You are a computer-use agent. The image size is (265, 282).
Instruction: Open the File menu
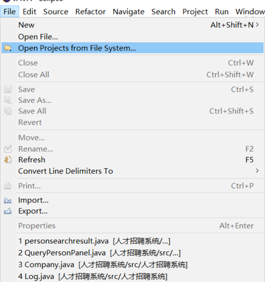pos(10,12)
